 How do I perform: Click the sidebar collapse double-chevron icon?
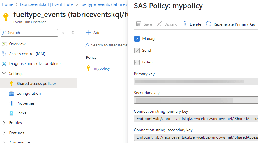pos(72,33)
